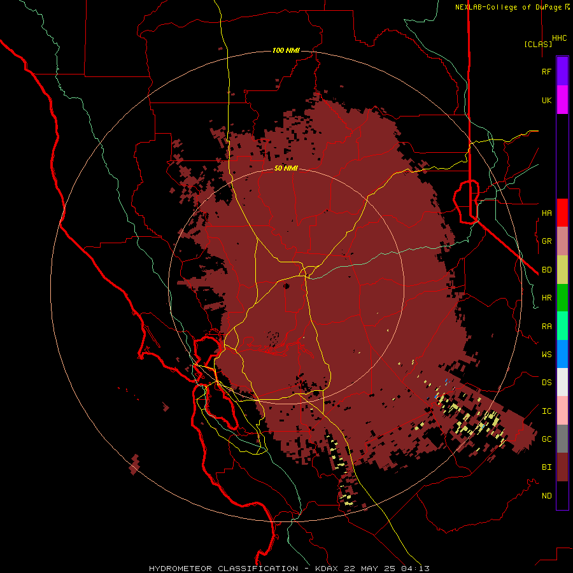Viewport: 573px width, 573px height.
Task: Click the GC gray legend swatch
Action: click(562, 439)
